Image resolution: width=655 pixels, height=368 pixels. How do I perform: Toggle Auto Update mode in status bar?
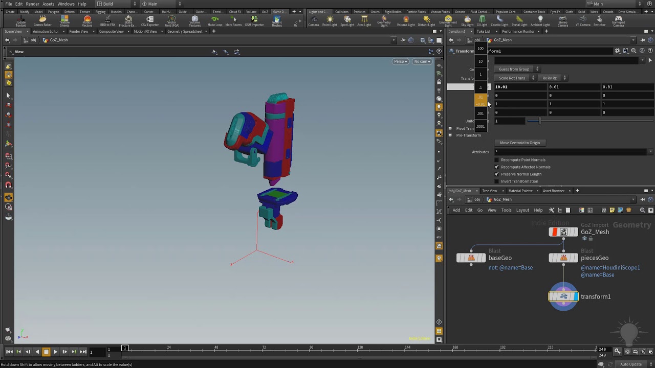coord(630,364)
